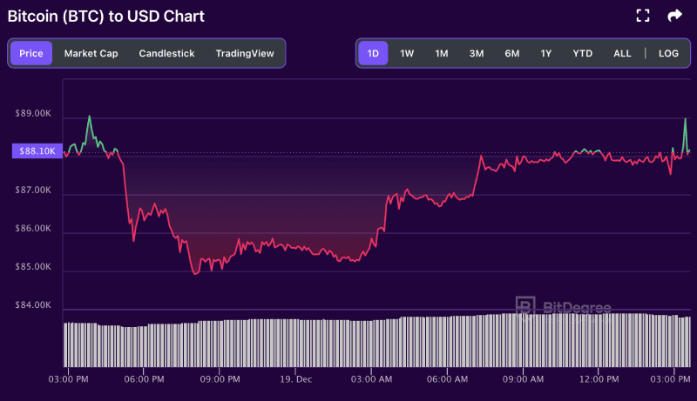Open the TradingView chart tab
This screenshot has width=697, height=401.
click(245, 53)
